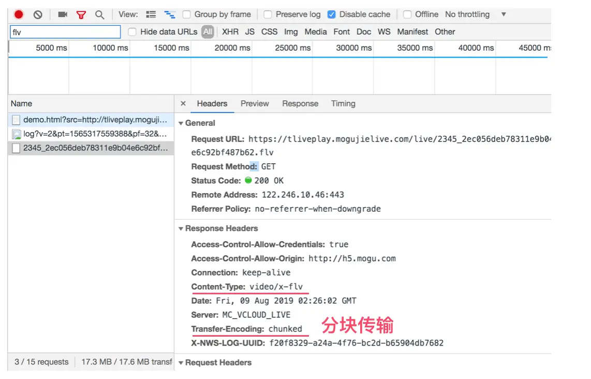
Task: Click Access-Control-Allow-Credentials true header
Action: [270, 245]
